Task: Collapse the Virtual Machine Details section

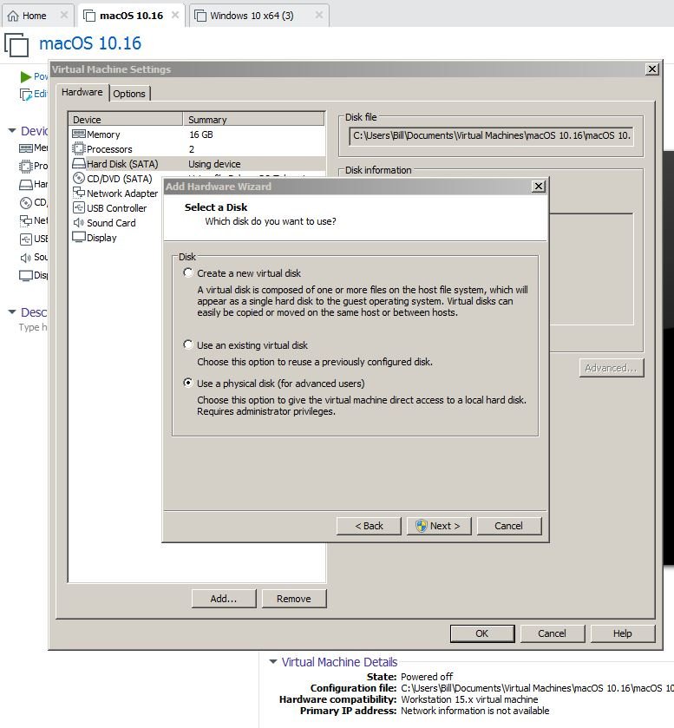Action: 273,661
